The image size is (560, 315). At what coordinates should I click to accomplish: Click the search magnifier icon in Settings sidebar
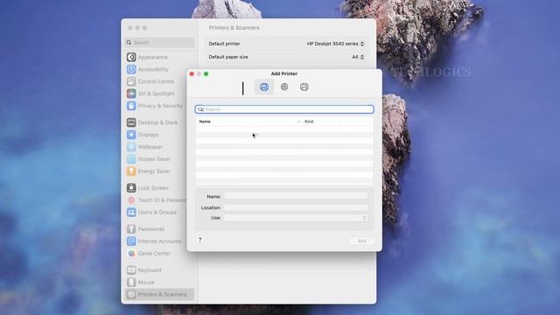pyautogui.click(x=129, y=43)
